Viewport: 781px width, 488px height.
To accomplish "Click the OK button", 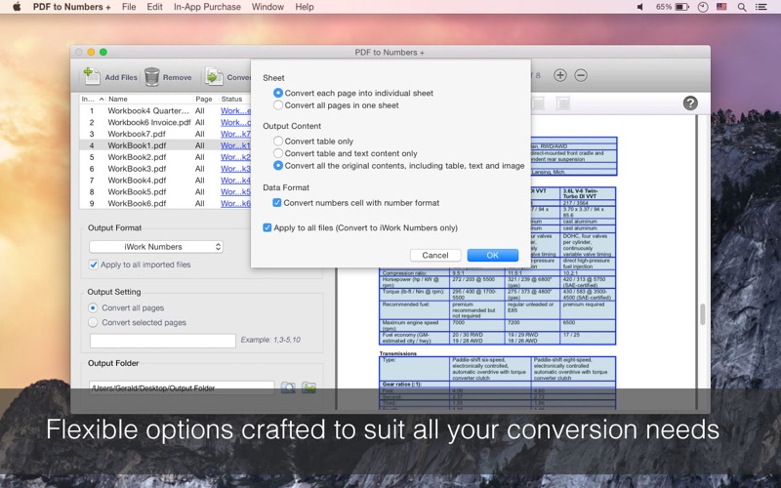I will 493,255.
